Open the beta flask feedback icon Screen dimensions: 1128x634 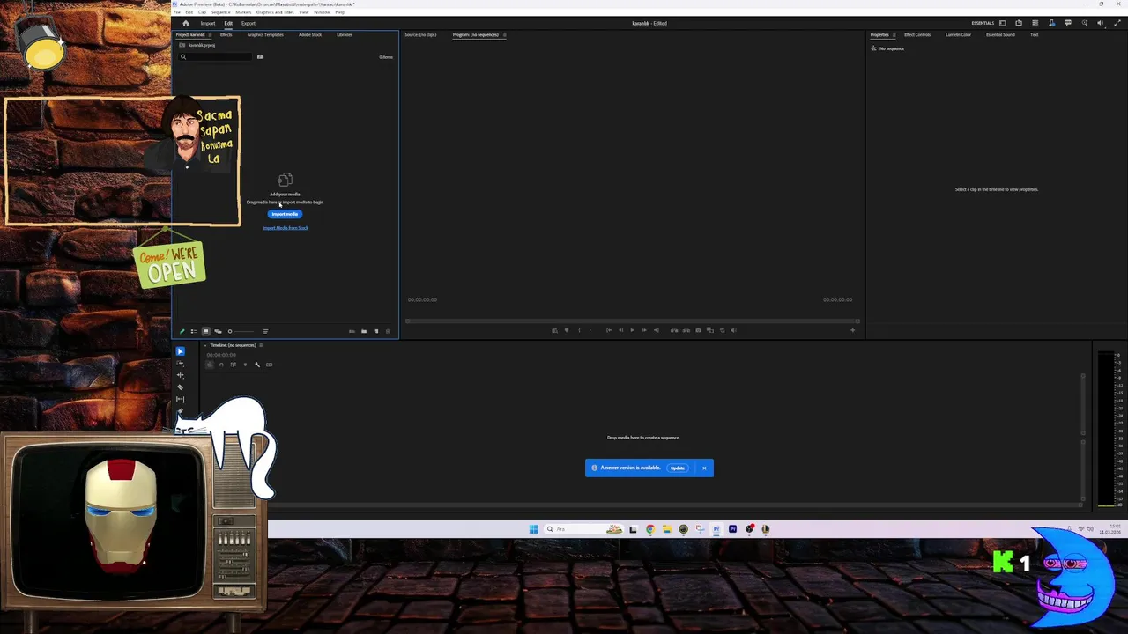[1052, 23]
